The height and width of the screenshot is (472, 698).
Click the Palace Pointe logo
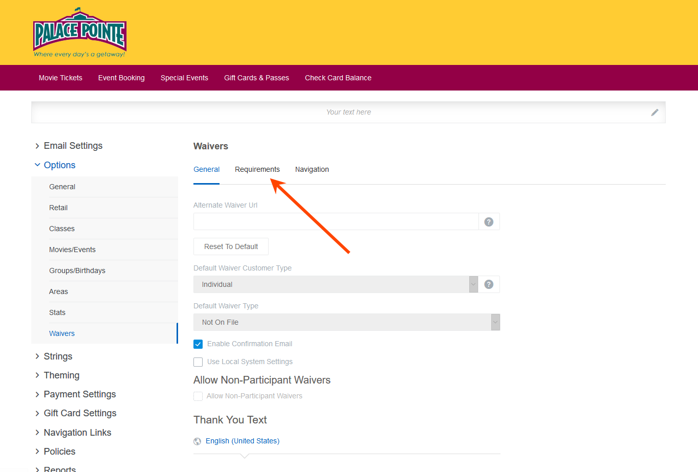tap(80, 33)
